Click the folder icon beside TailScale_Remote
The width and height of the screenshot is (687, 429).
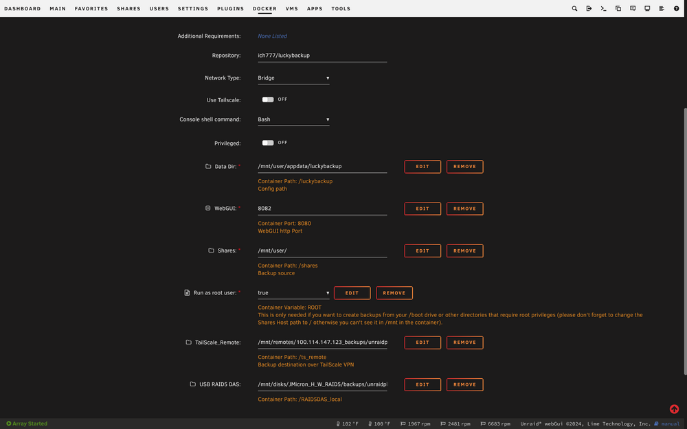188,343
